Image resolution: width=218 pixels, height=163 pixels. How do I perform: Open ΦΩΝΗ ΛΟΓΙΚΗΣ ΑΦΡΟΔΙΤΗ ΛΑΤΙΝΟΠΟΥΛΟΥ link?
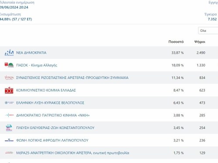[52, 140]
